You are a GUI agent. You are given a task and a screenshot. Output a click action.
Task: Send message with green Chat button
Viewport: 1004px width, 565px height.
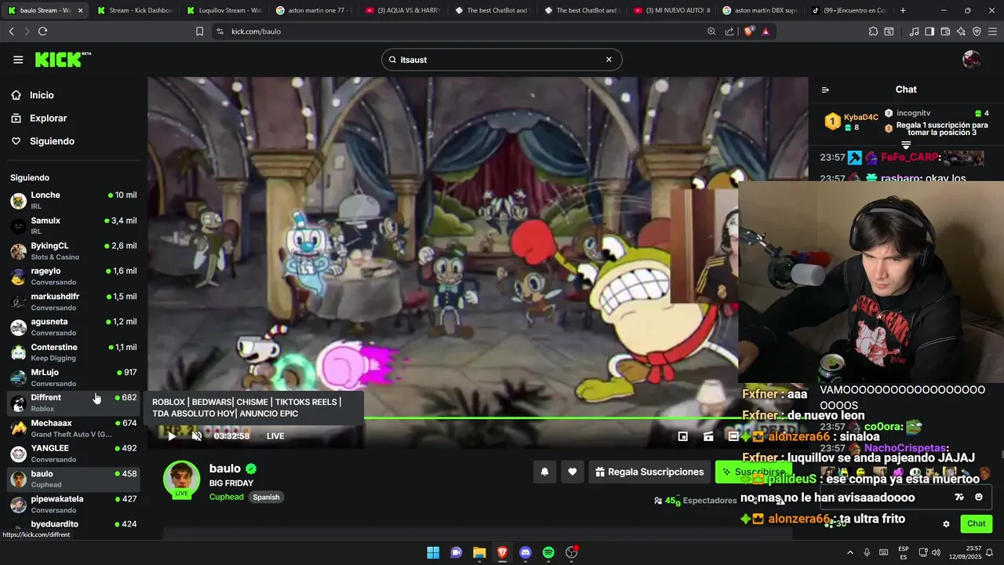click(x=977, y=524)
